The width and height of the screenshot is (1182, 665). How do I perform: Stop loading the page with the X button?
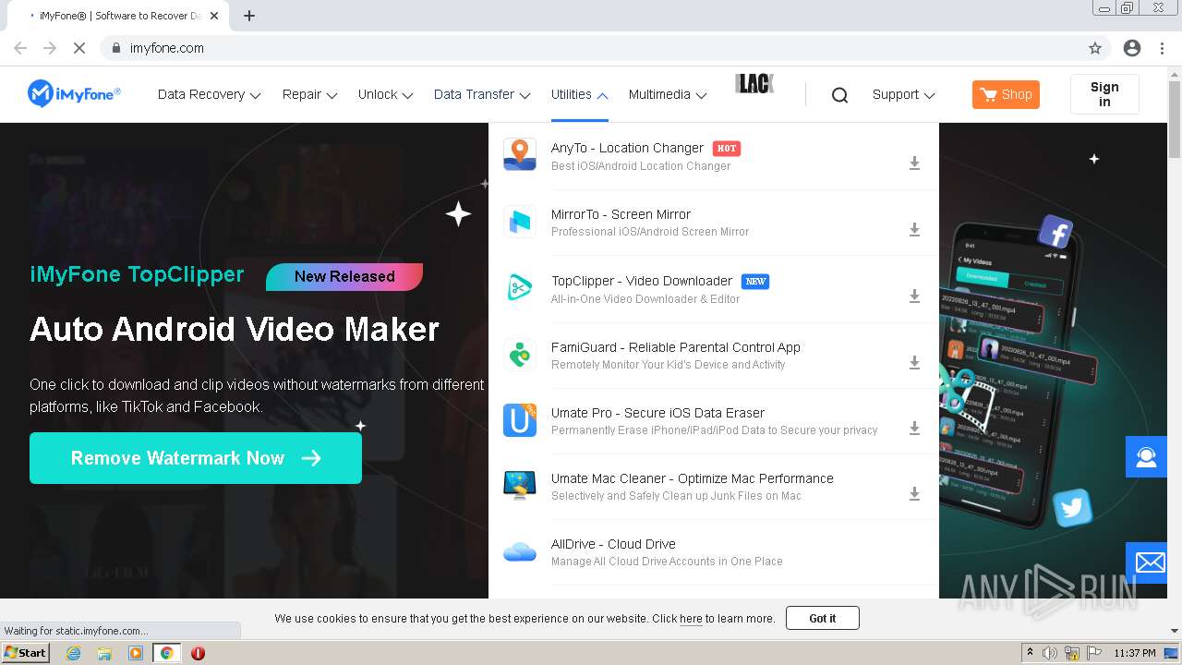tap(79, 48)
